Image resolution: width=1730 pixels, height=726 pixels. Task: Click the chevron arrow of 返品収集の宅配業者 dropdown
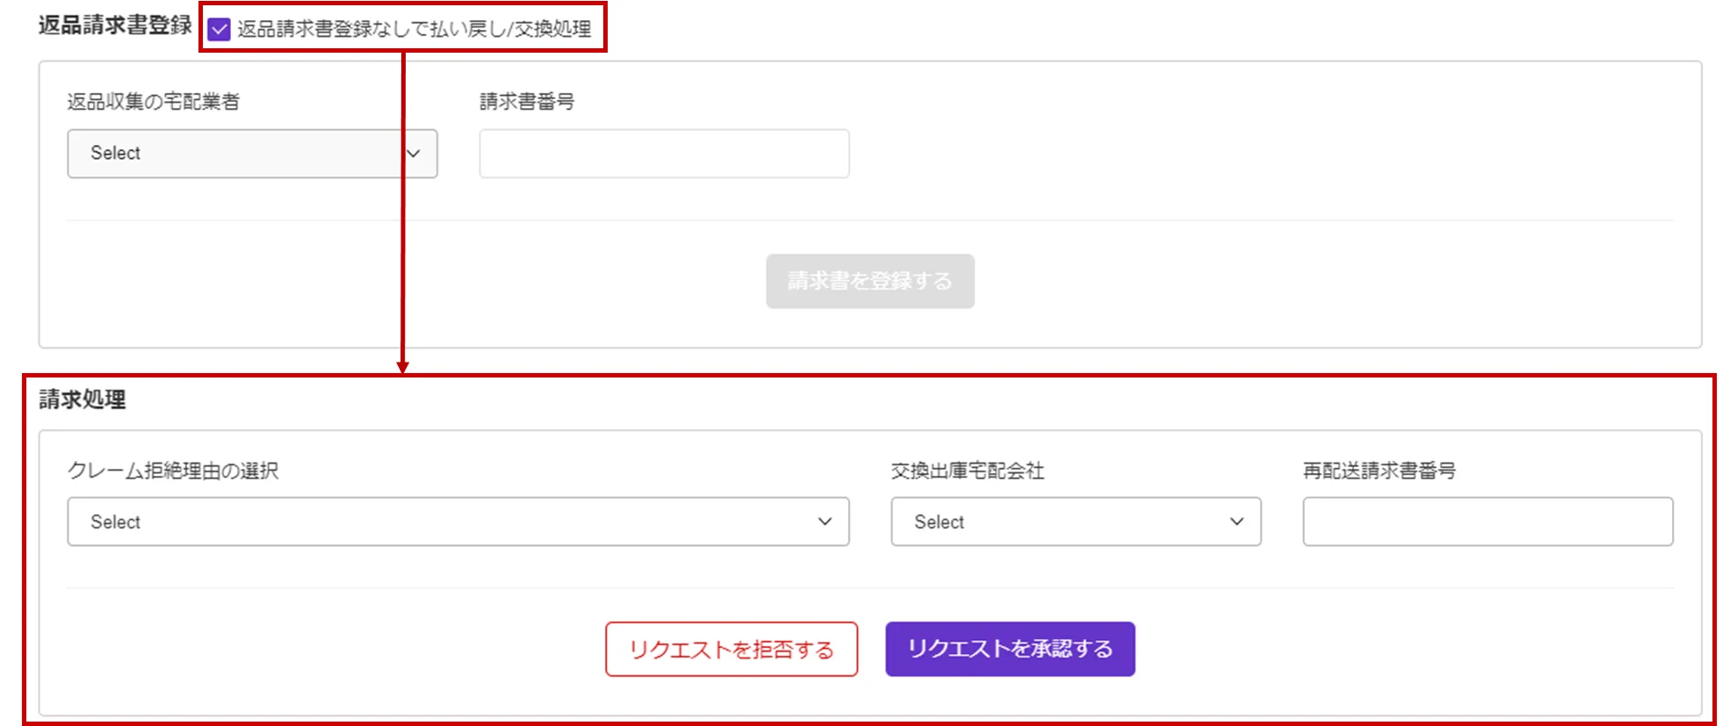click(x=414, y=154)
